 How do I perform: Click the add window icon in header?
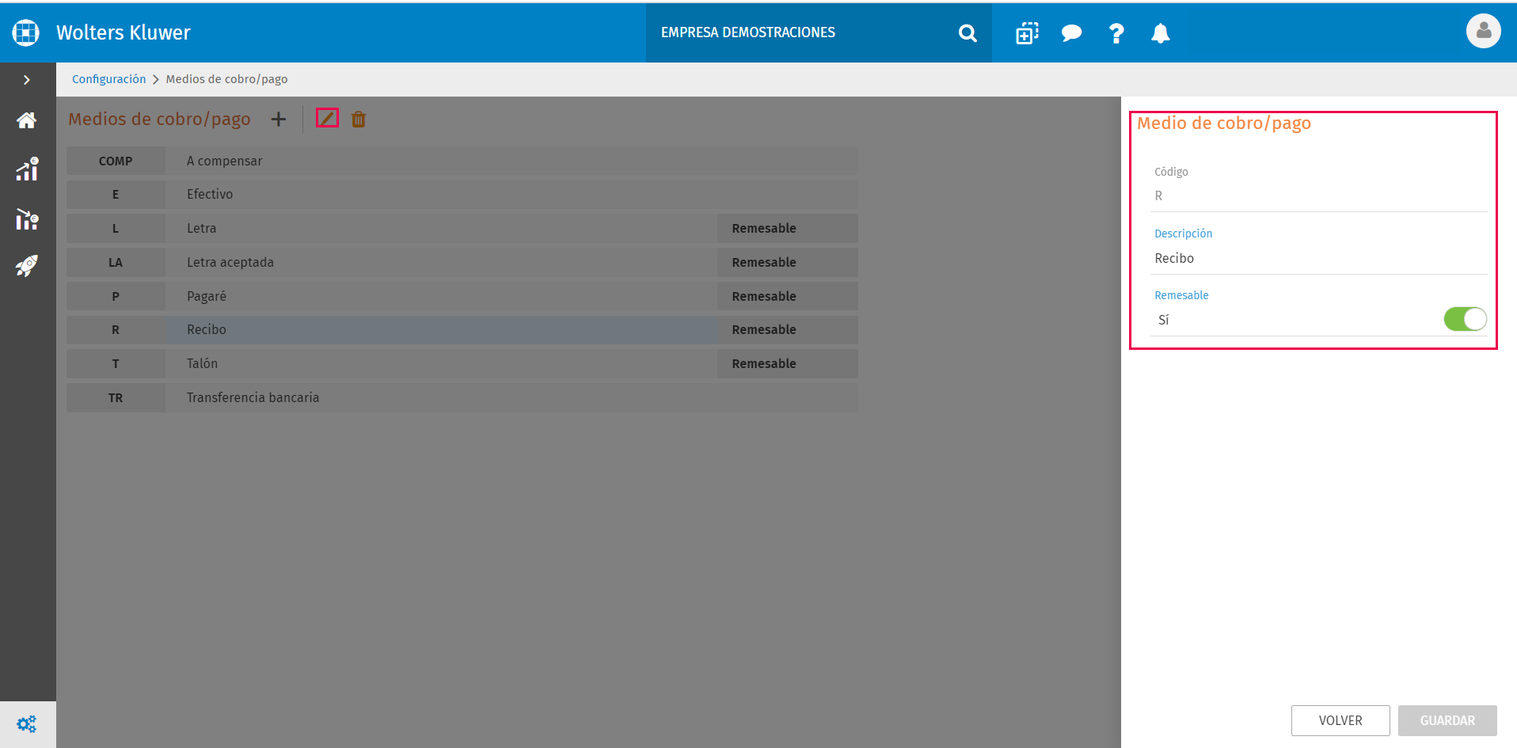tap(1027, 33)
